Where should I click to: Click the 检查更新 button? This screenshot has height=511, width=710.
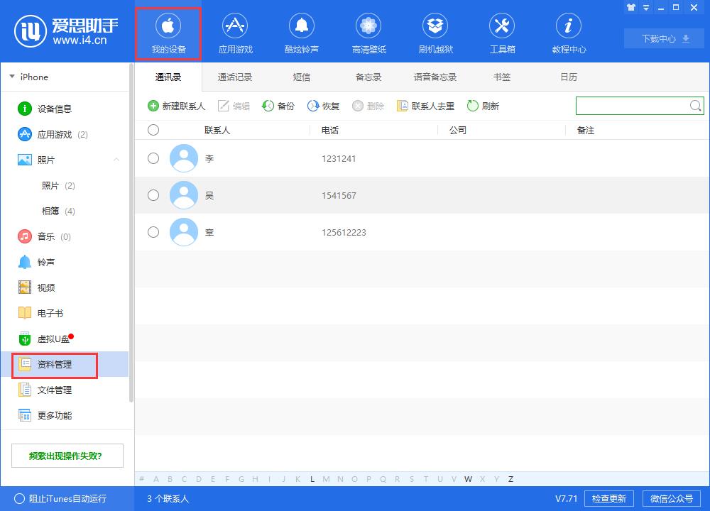[x=609, y=498]
